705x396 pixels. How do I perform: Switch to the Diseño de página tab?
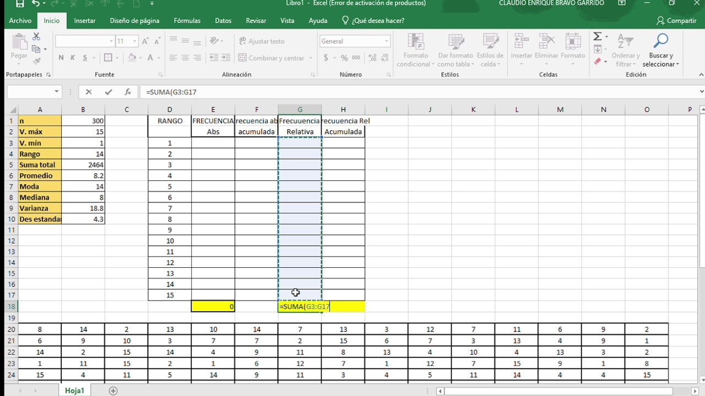tap(134, 21)
